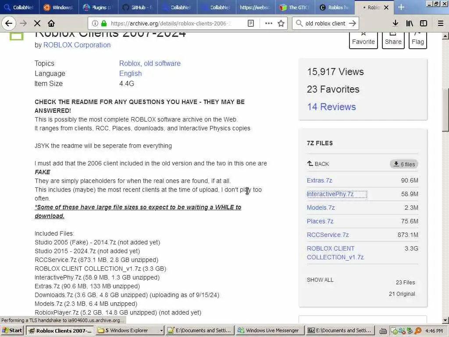This screenshot has width=449, height=337.
Task: Show site information icon in address bar
Action: (x=95, y=23)
